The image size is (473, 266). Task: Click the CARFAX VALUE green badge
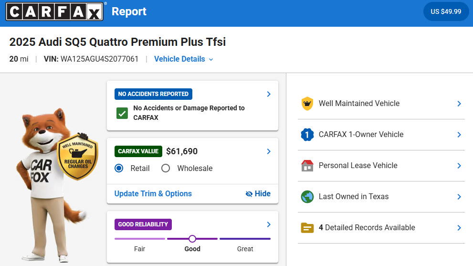point(138,151)
